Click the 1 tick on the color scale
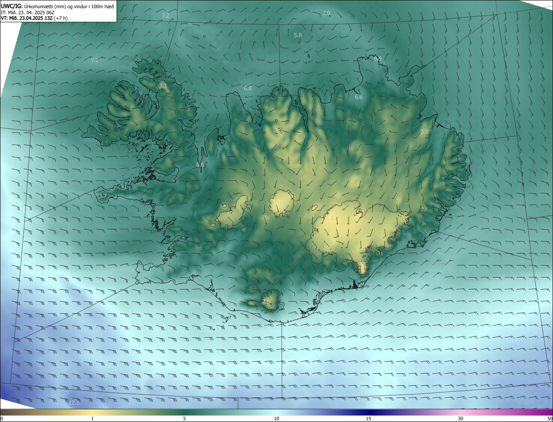 (92, 419)
